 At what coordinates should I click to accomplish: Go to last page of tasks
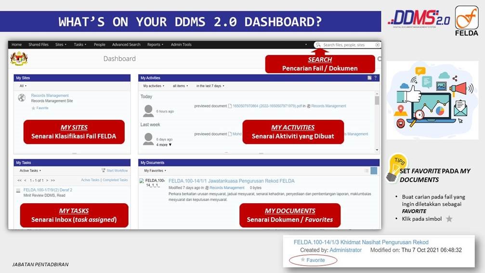pos(53,180)
